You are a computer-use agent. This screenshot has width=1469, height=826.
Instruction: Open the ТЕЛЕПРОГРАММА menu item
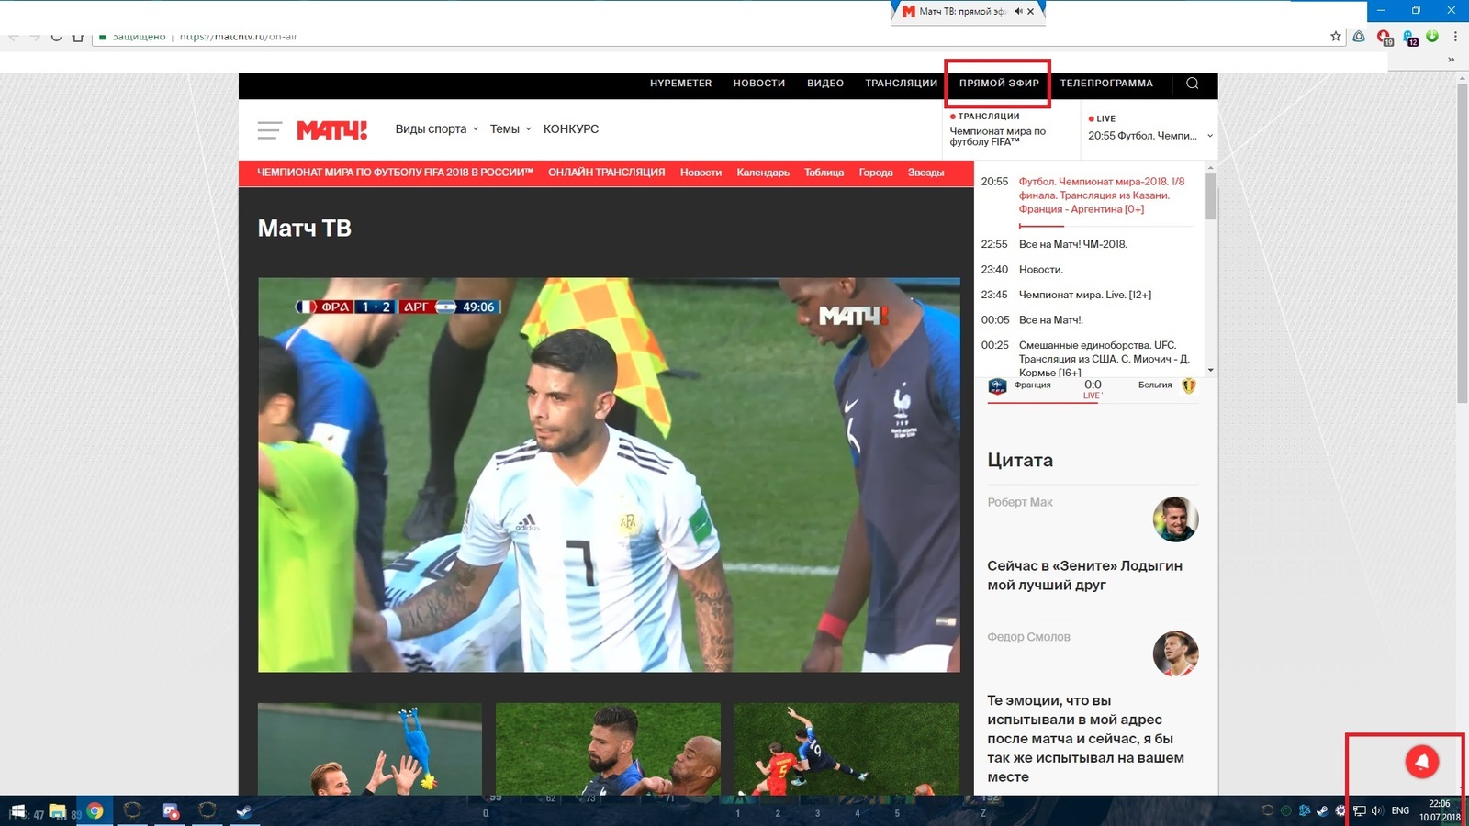1105,84
